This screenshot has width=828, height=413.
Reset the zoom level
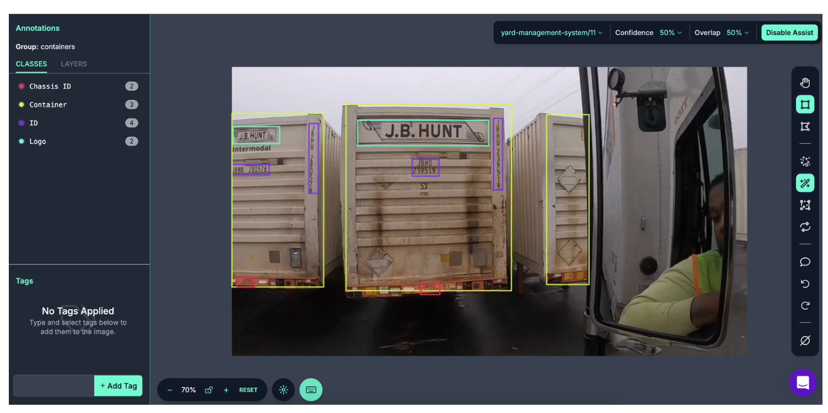tap(248, 390)
